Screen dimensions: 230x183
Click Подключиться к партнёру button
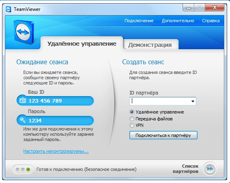tap(163, 135)
